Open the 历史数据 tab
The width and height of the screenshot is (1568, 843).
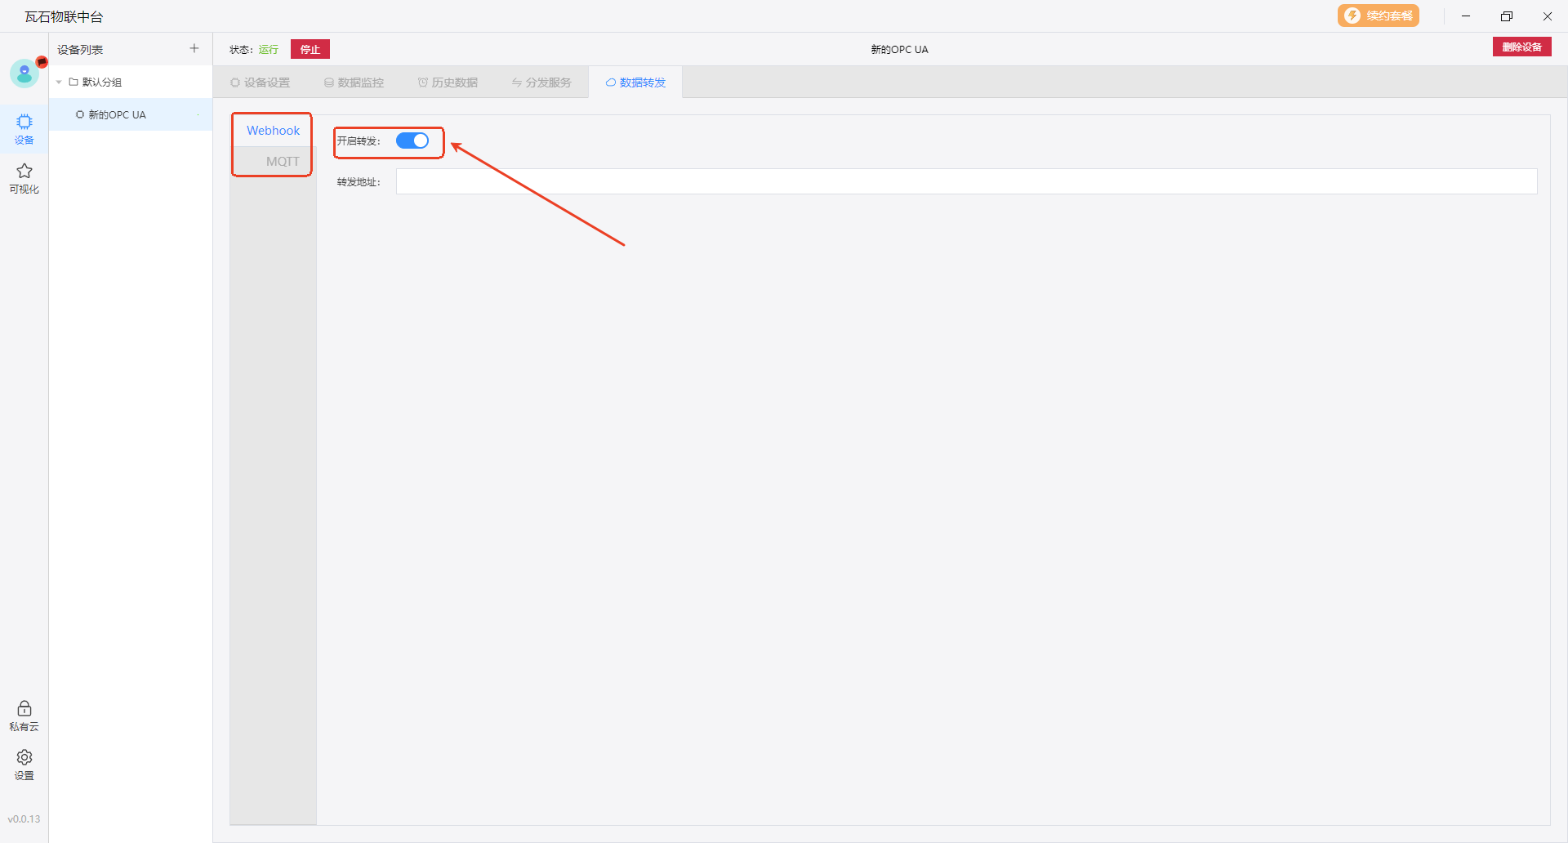pos(448,83)
